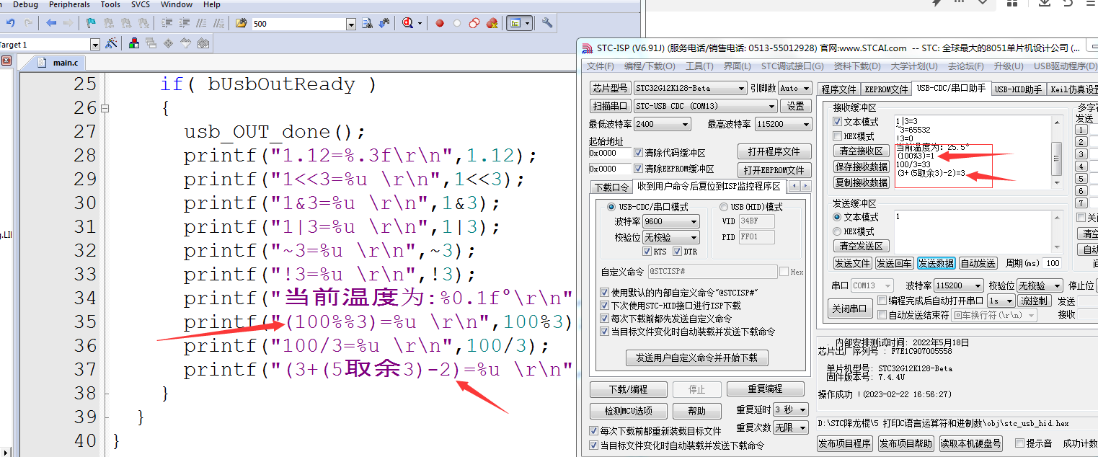The height and width of the screenshot is (457, 1098).
Task: Click the Select Software Packs icon
Action: point(186,43)
